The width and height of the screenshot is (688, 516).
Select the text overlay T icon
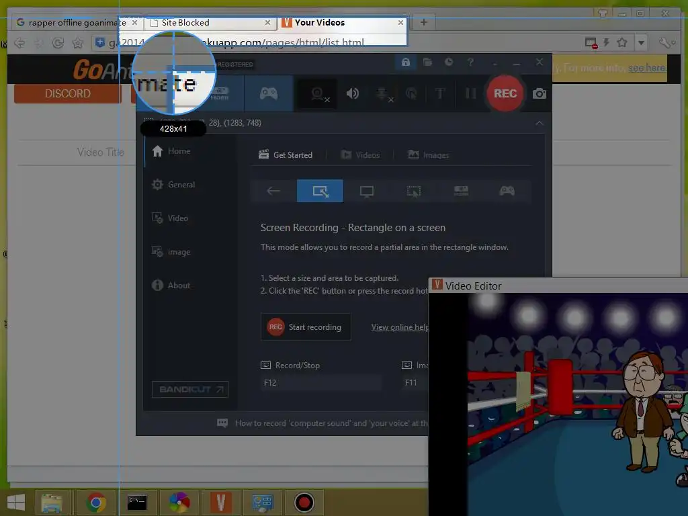[439, 93]
